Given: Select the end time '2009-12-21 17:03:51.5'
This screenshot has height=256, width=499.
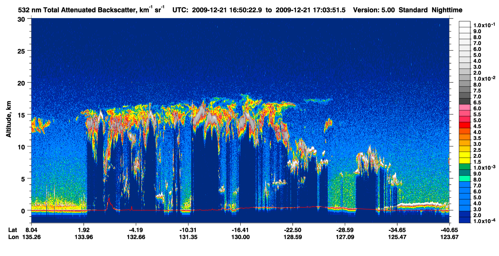Looking at the screenshot, I should coord(310,10).
